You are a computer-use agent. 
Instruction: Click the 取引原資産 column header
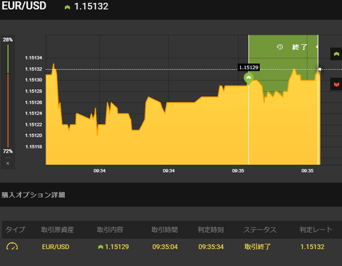tap(58, 230)
